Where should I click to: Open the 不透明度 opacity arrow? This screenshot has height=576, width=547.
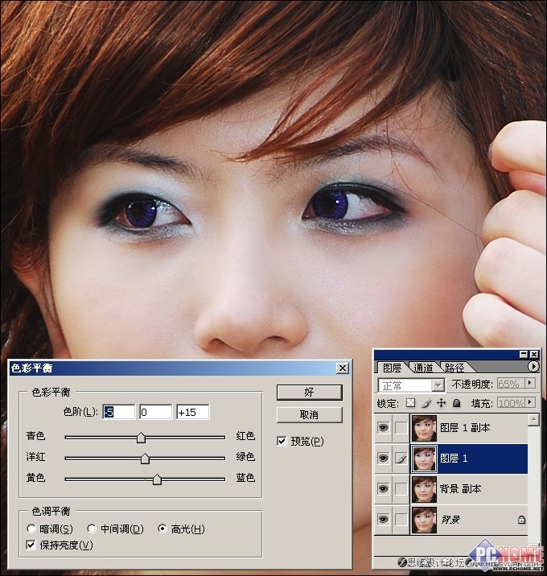(x=530, y=383)
